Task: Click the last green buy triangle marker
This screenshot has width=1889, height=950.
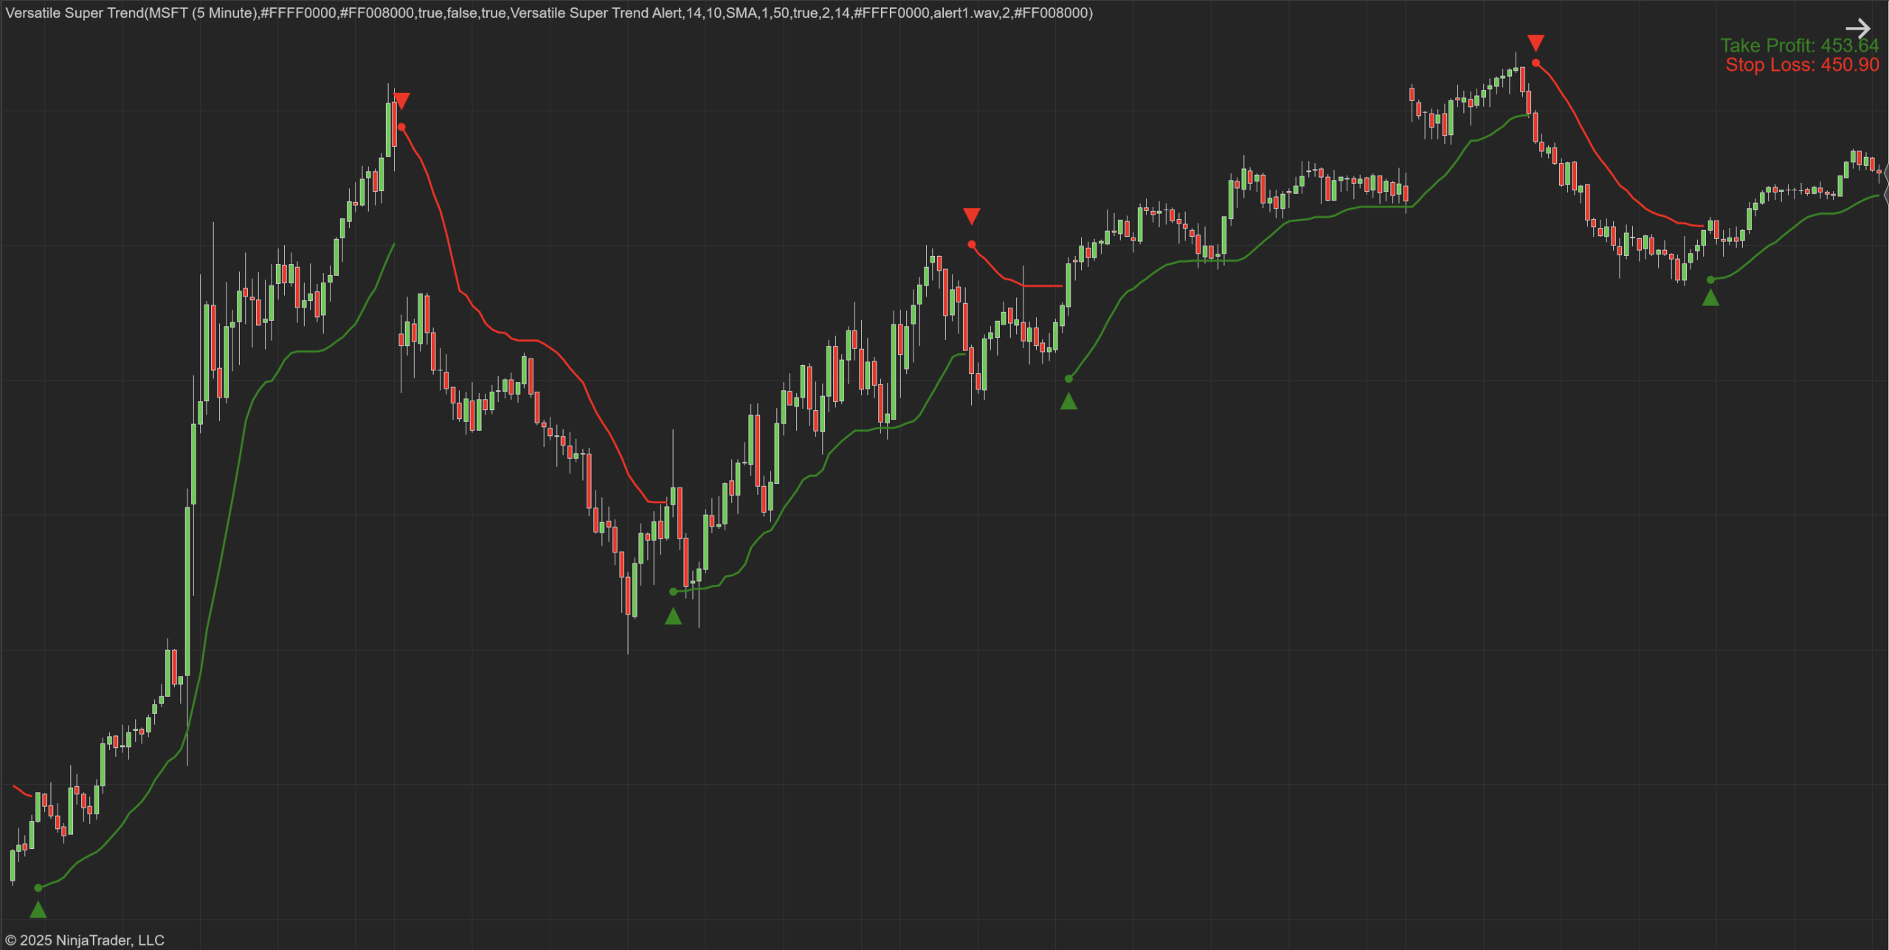Action: [x=1710, y=297]
